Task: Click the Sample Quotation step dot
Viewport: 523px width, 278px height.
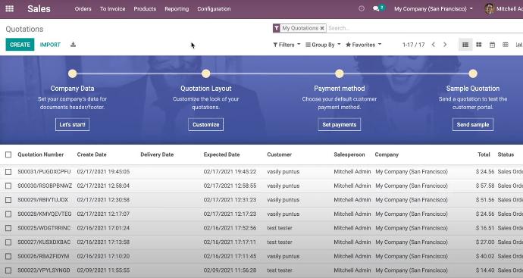Action: [x=473, y=73]
